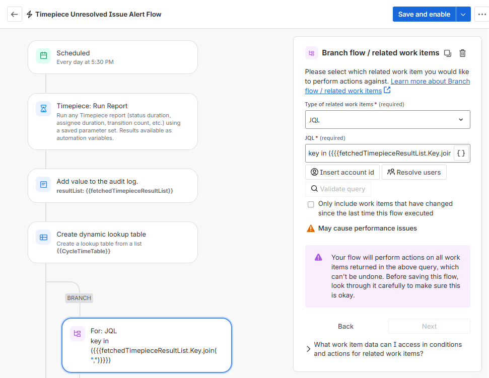Open smart values curly braces picker
Screen dimensions: 489x378
point(461,154)
